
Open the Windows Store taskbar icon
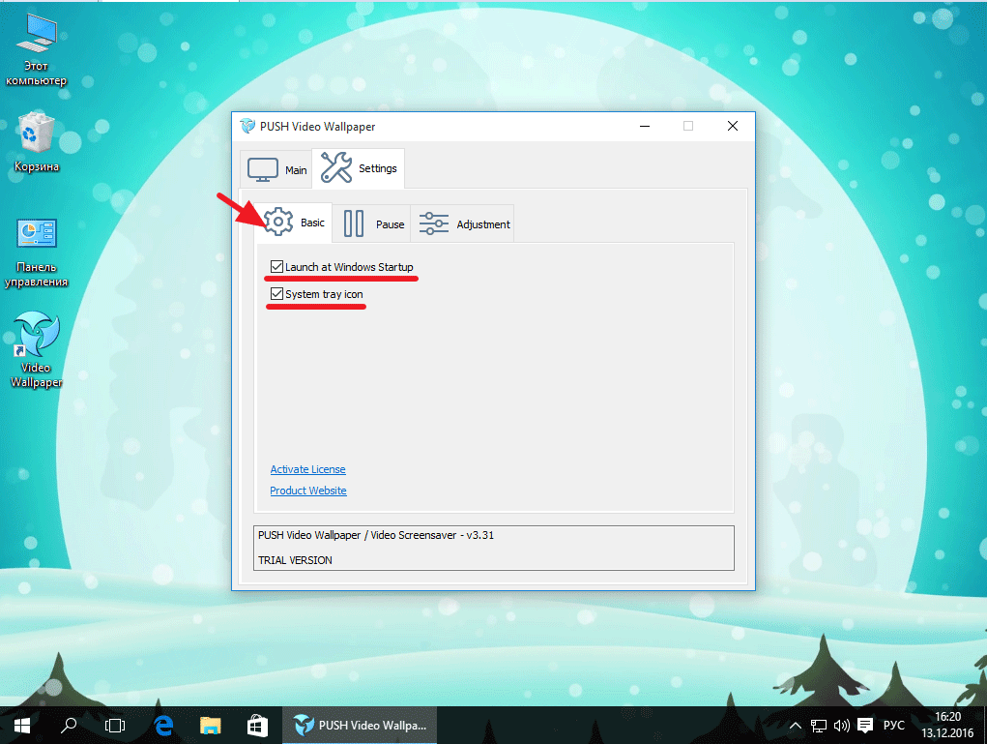257,725
